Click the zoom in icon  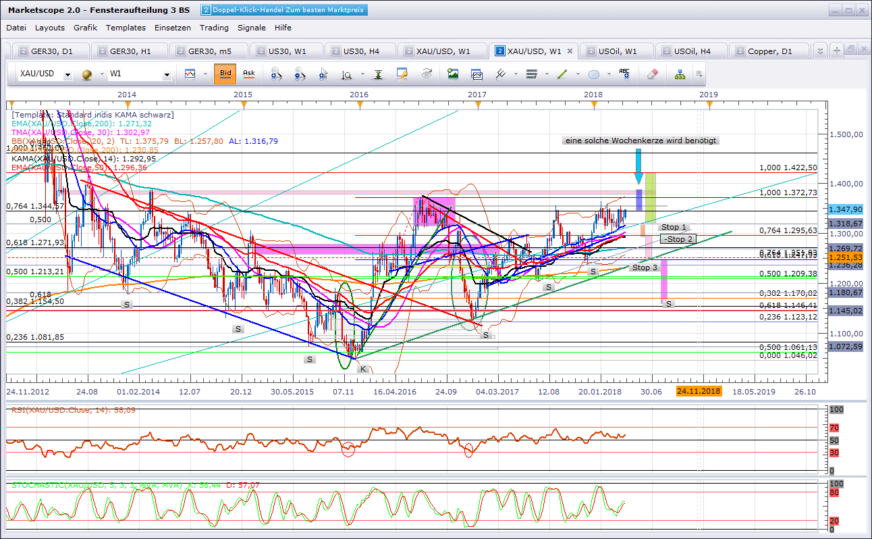(x=275, y=74)
